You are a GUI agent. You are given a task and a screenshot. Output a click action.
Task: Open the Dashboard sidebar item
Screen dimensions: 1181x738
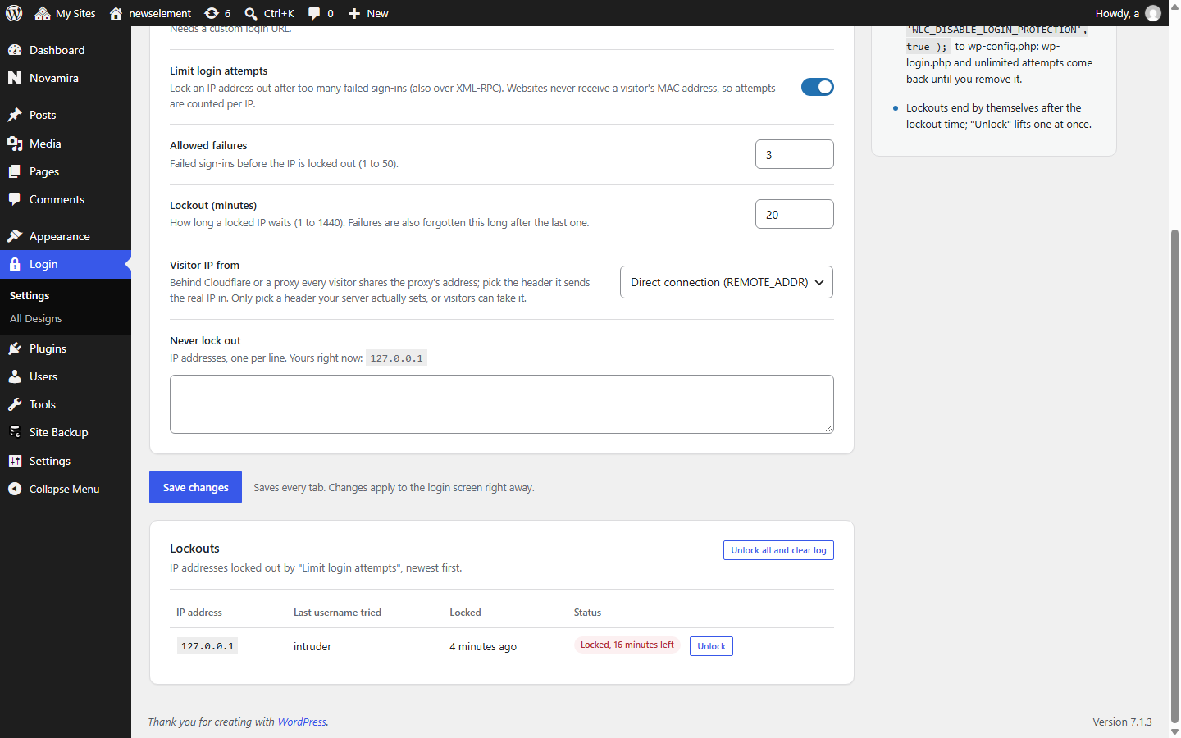coord(66,50)
